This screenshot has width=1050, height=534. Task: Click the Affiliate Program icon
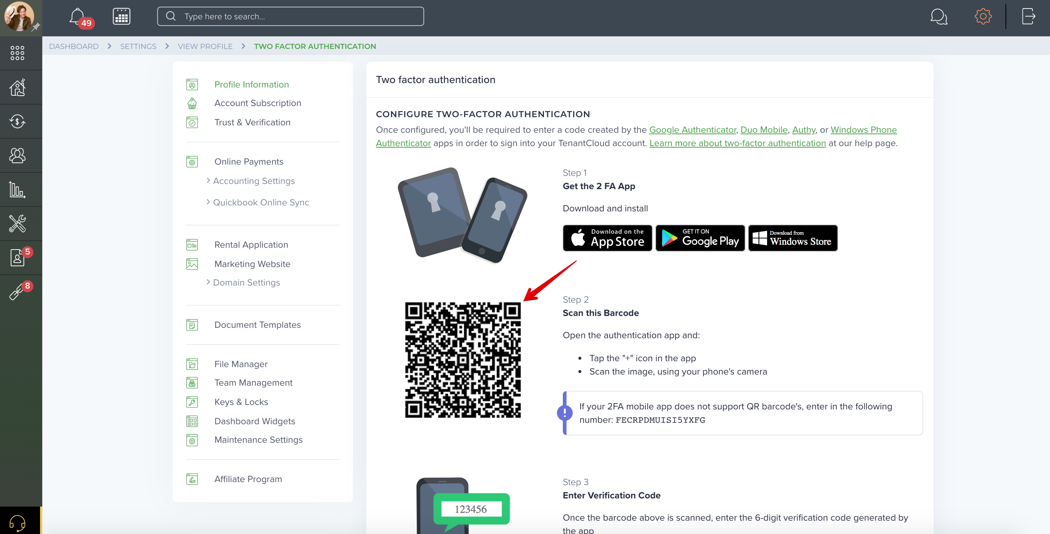click(x=192, y=479)
